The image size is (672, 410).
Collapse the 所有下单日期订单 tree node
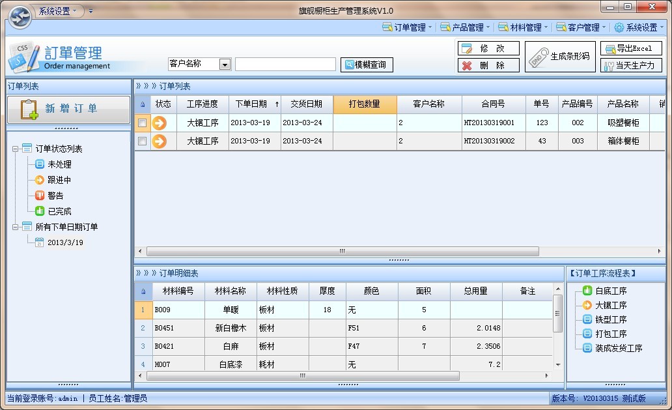(x=15, y=227)
